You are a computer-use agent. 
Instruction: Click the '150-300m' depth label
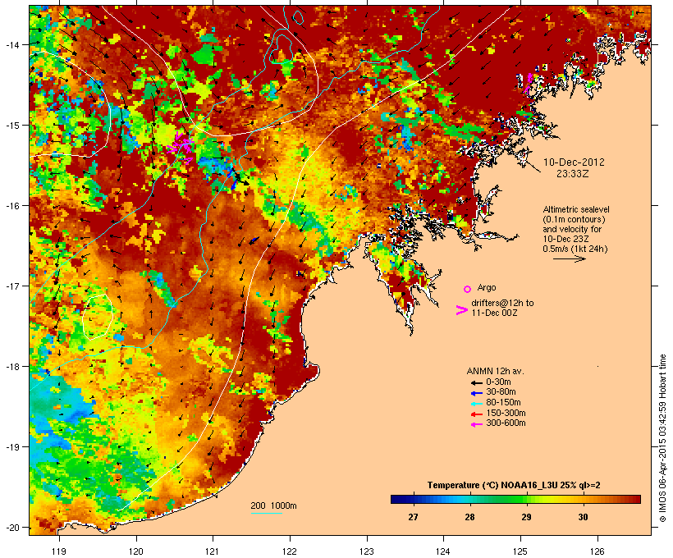(x=506, y=413)
